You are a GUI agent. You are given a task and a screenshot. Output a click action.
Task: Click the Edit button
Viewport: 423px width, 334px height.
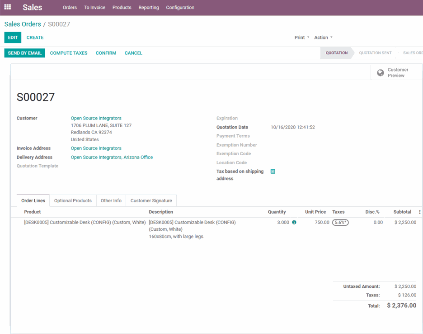click(13, 38)
